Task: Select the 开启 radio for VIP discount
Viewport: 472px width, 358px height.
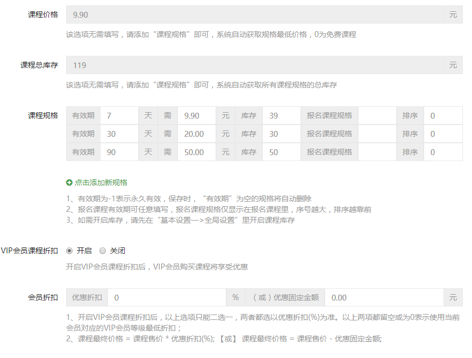Action: point(69,251)
